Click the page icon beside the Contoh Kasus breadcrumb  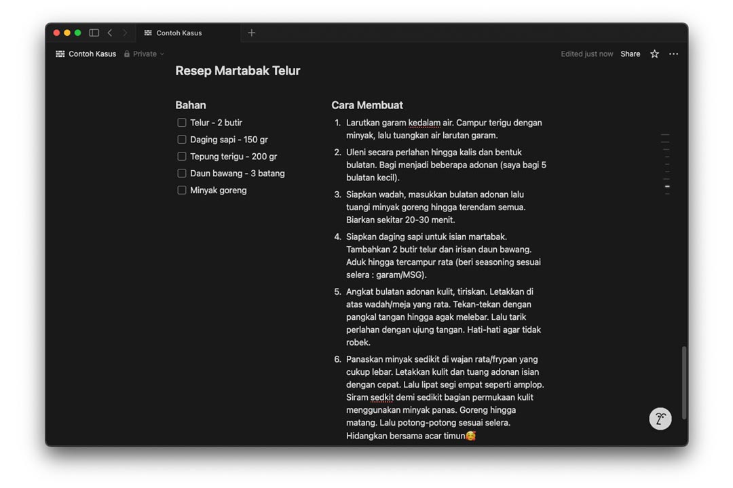tap(60, 54)
